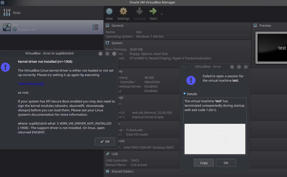Click the Tools label in sidebar
Screen dimensions: 287x177
(16, 13)
